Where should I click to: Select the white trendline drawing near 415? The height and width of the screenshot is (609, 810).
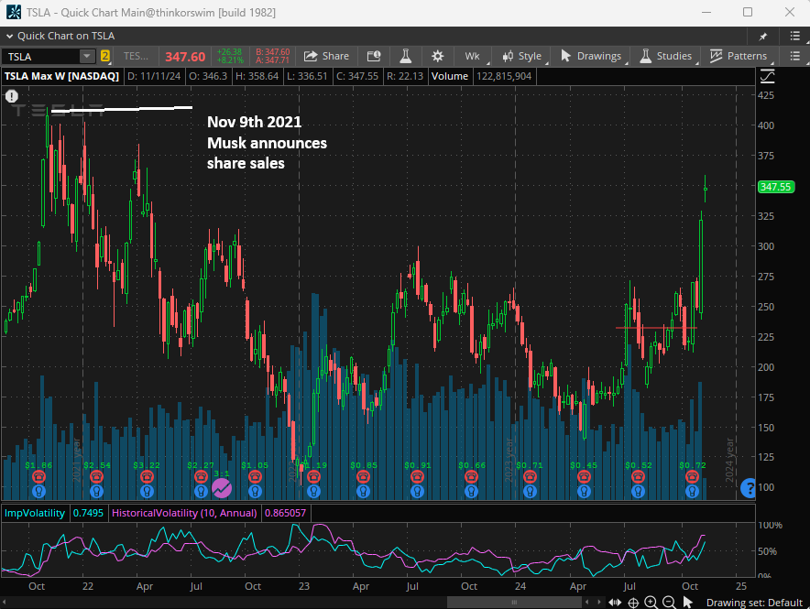tap(122, 109)
